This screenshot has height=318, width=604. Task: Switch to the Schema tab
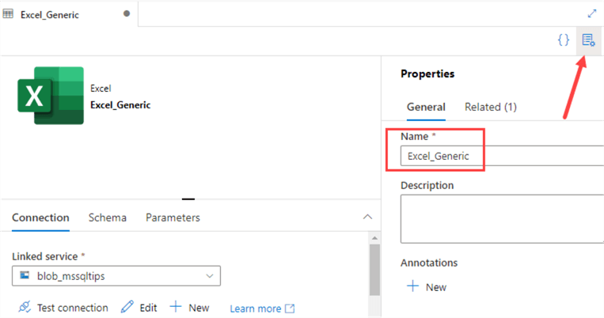[x=108, y=218]
